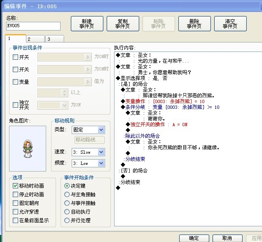Viewport: 262px width, 242px height.
Task: Select the 除此以外的场合 line
Action: (142, 136)
